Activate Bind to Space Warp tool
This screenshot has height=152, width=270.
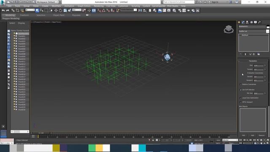point(22,11)
